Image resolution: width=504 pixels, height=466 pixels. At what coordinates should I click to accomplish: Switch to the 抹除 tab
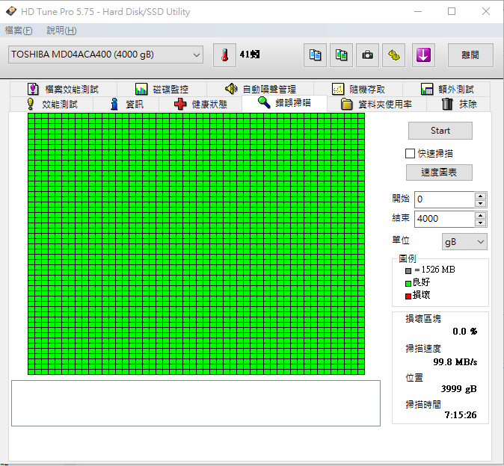point(458,104)
